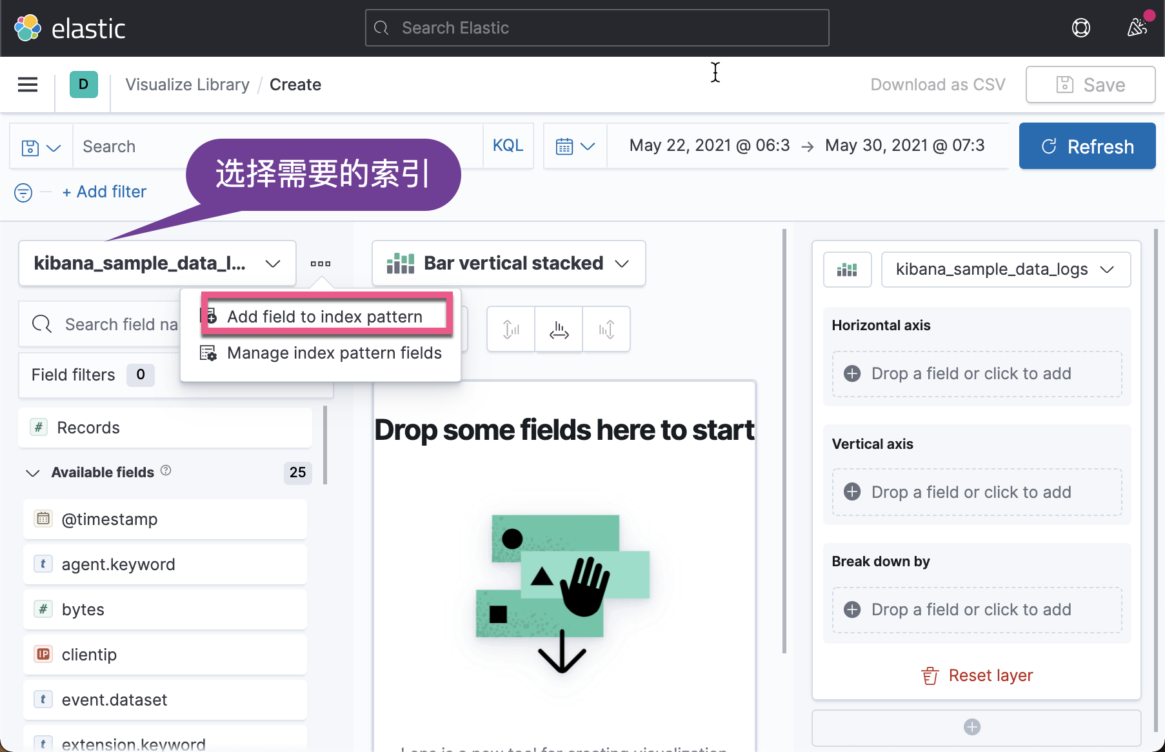The height and width of the screenshot is (752, 1165).
Task: Click the filter icon next to Add filter
Action: [23, 192]
